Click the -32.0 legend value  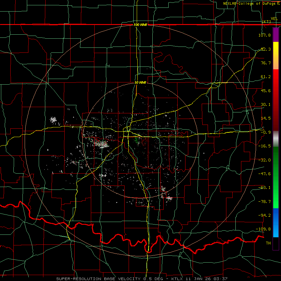pyautogui.click(x=264, y=160)
